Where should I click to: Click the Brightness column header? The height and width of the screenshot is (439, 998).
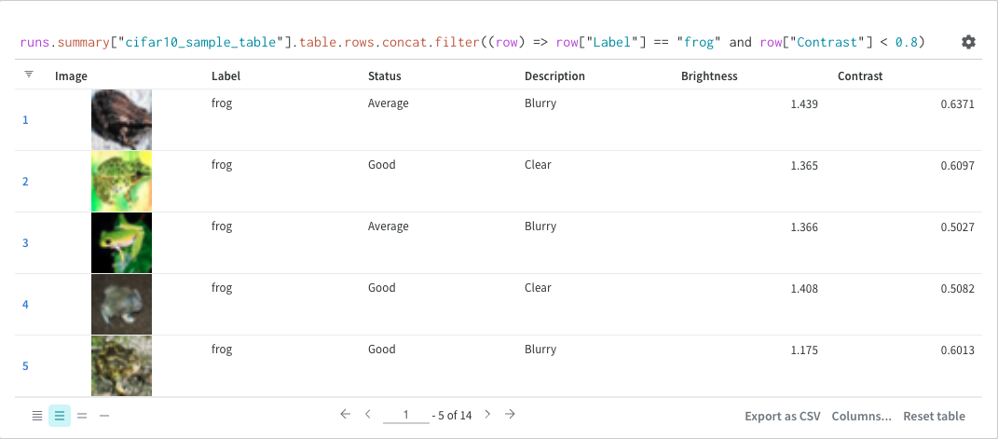(709, 76)
